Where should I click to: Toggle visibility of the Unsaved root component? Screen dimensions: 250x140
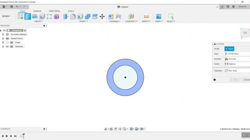pos(4,30)
